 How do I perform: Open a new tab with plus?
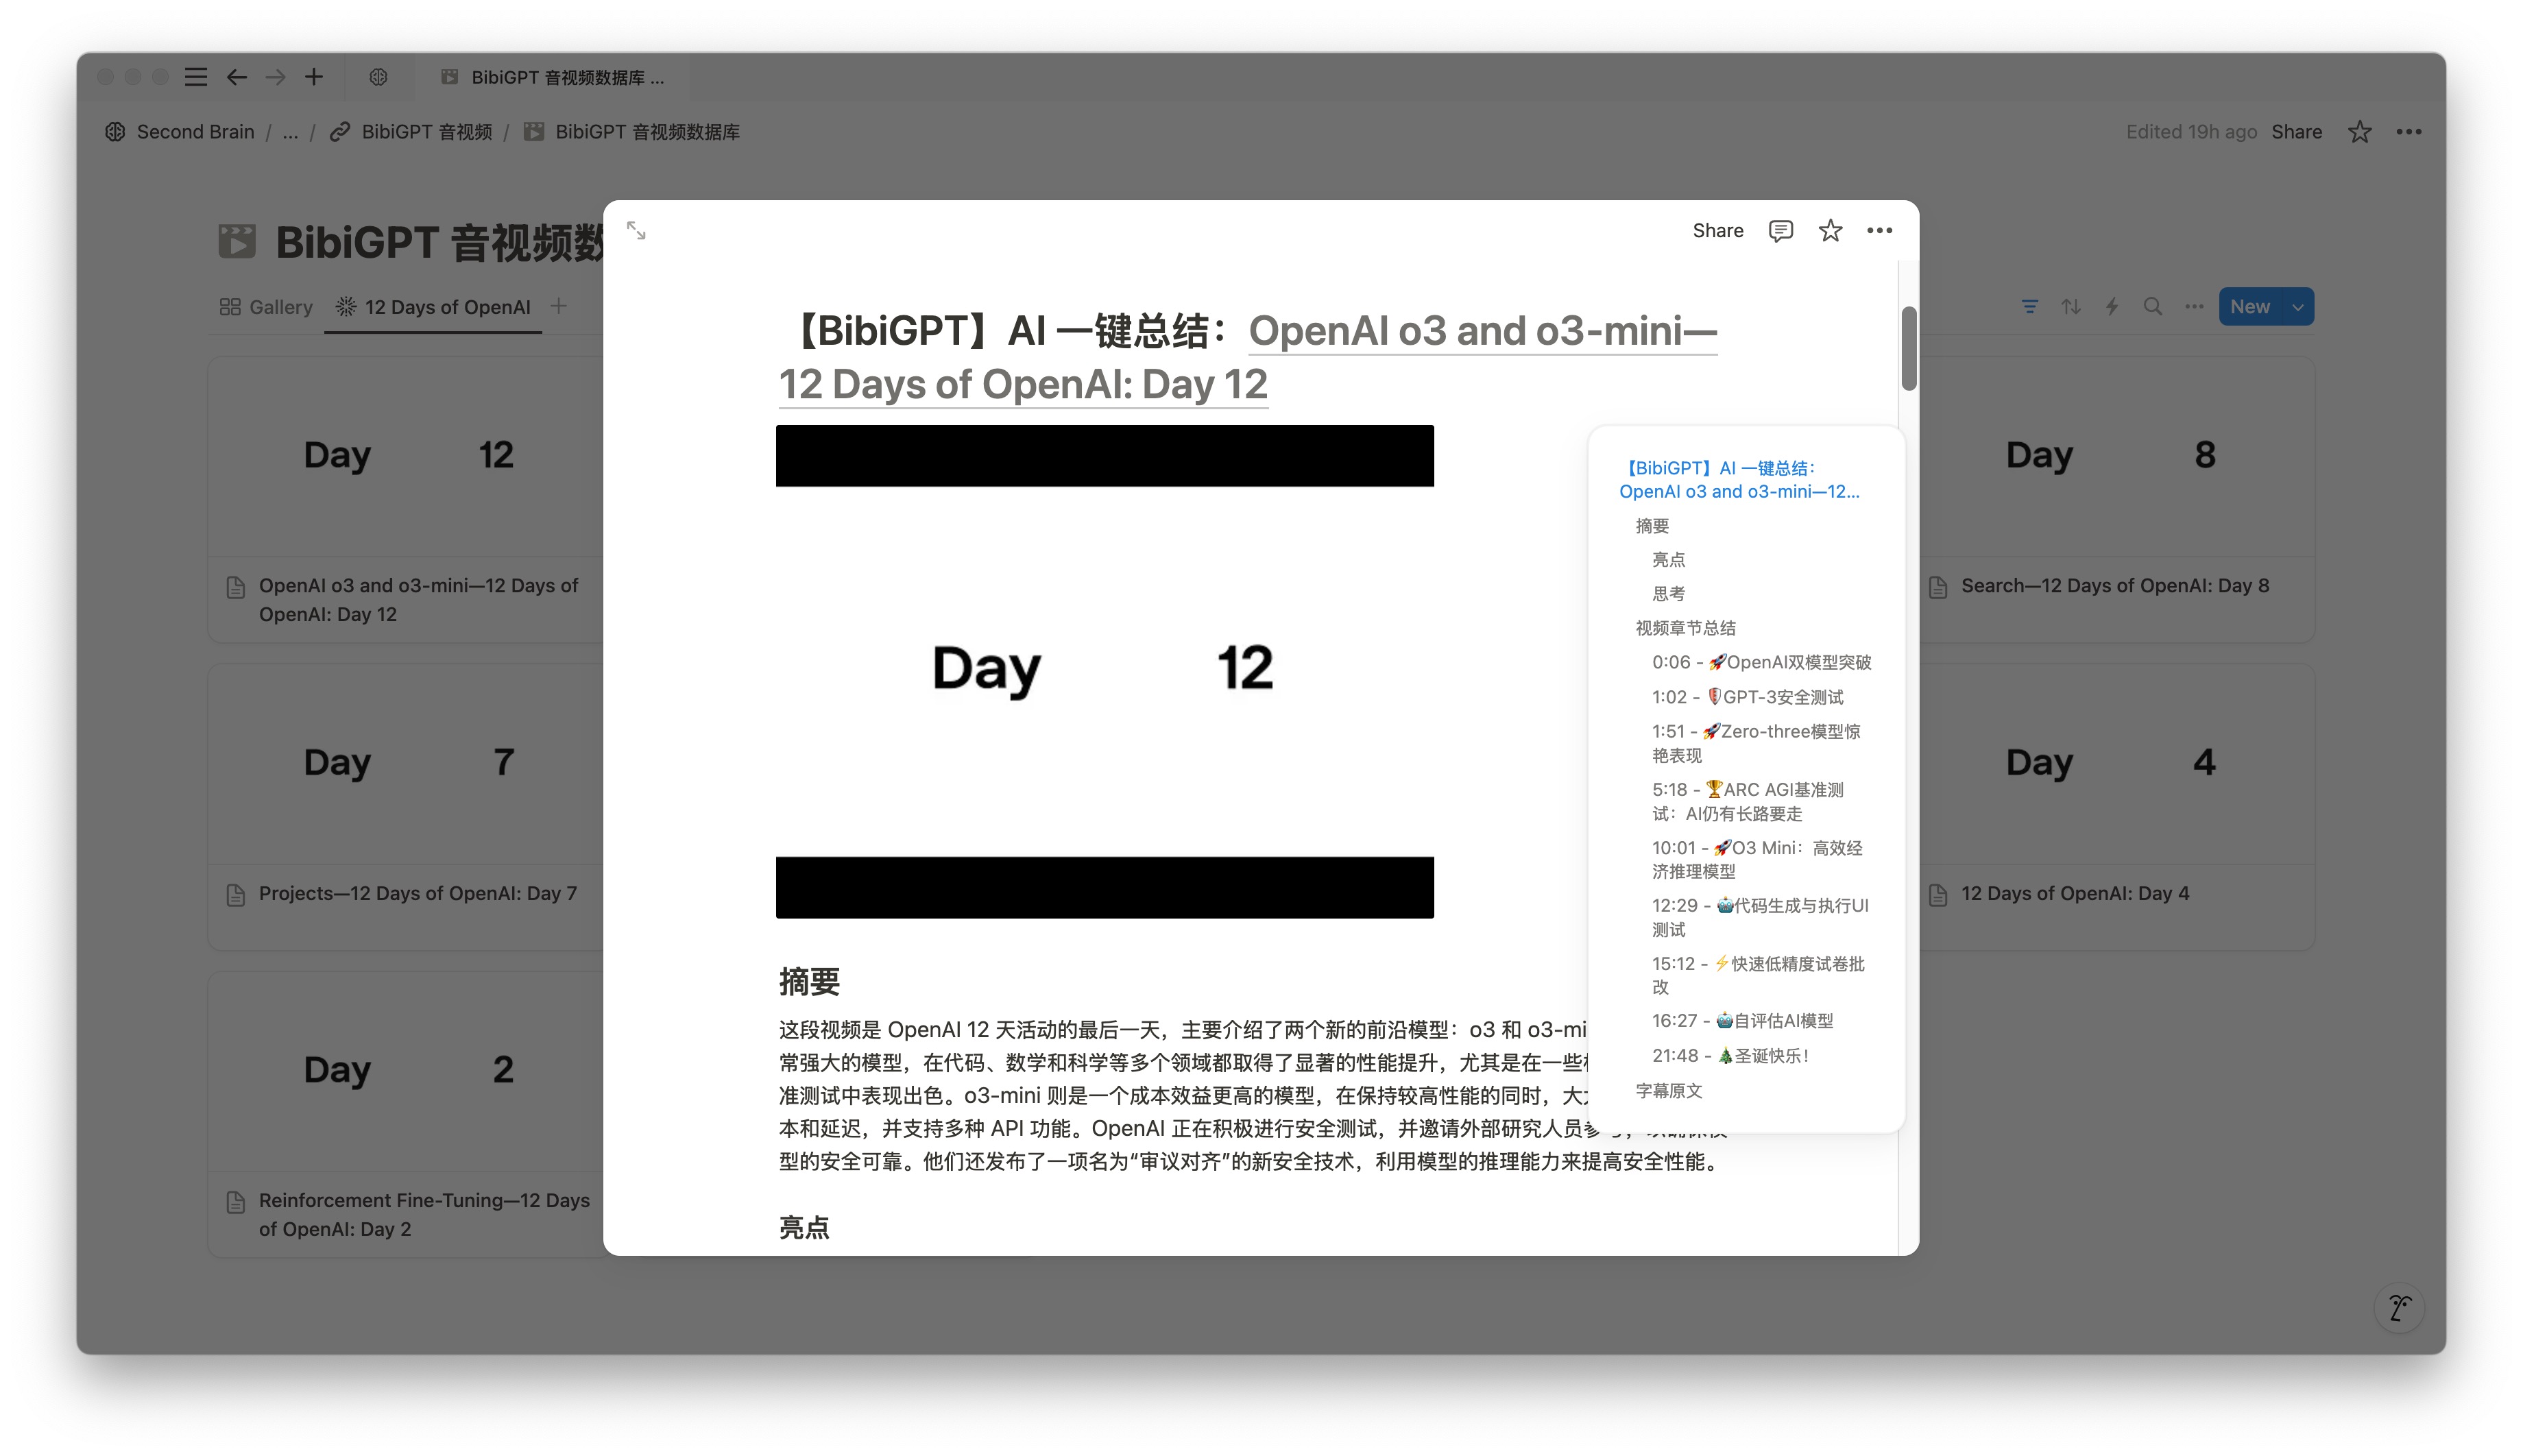pyautogui.click(x=314, y=77)
